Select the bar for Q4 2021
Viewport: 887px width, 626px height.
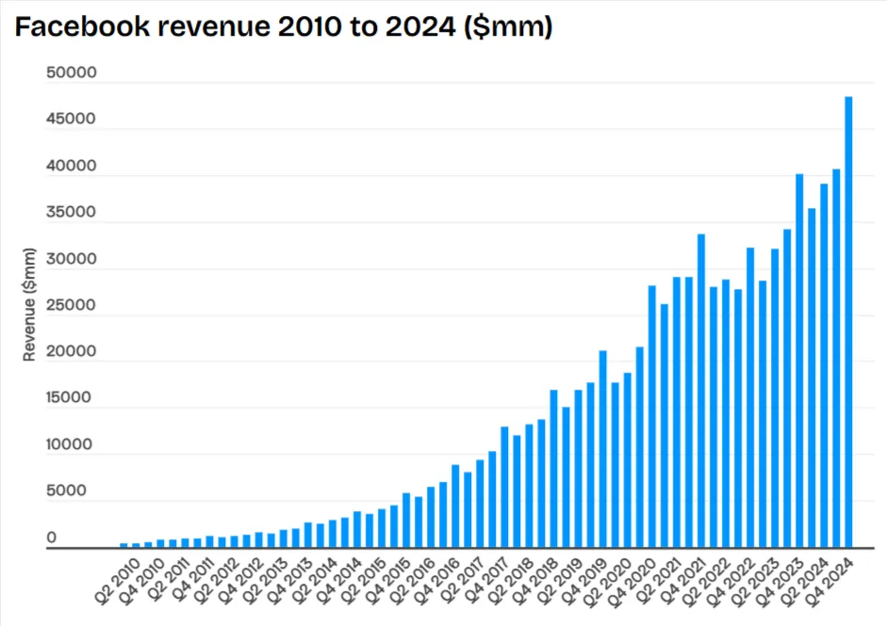tap(698, 386)
